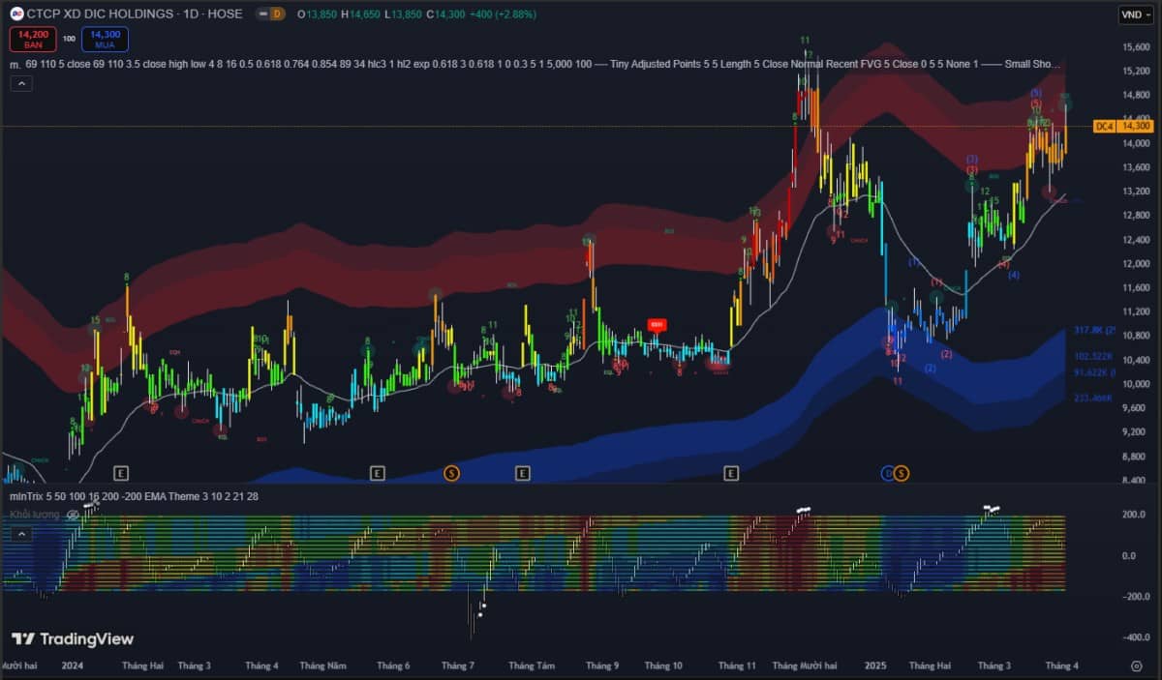Click the yellow stock split S icon
Image resolution: width=1162 pixels, height=680 pixels.
450,474
